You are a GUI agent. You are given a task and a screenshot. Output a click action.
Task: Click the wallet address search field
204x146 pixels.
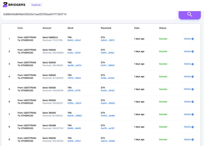(x=87, y=14)
